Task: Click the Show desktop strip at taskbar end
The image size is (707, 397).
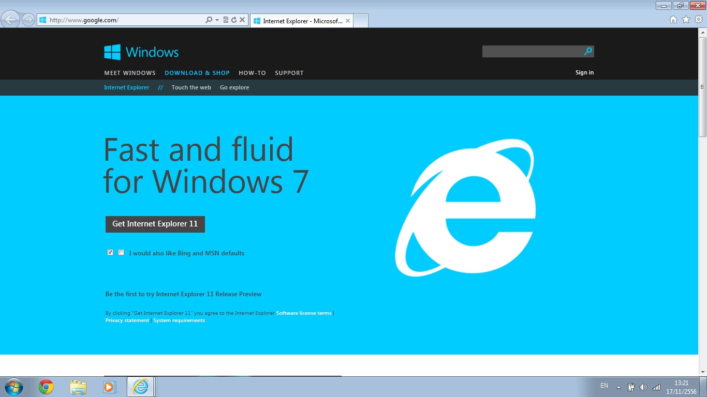Action: click(x=703, y=387)
